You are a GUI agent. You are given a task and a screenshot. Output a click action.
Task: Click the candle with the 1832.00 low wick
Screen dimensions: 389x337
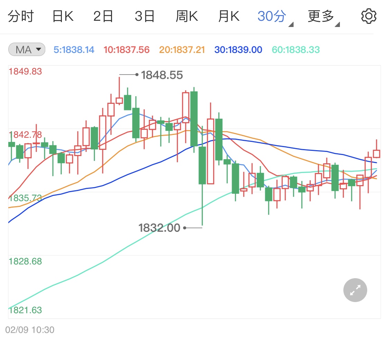pos(202,165)
